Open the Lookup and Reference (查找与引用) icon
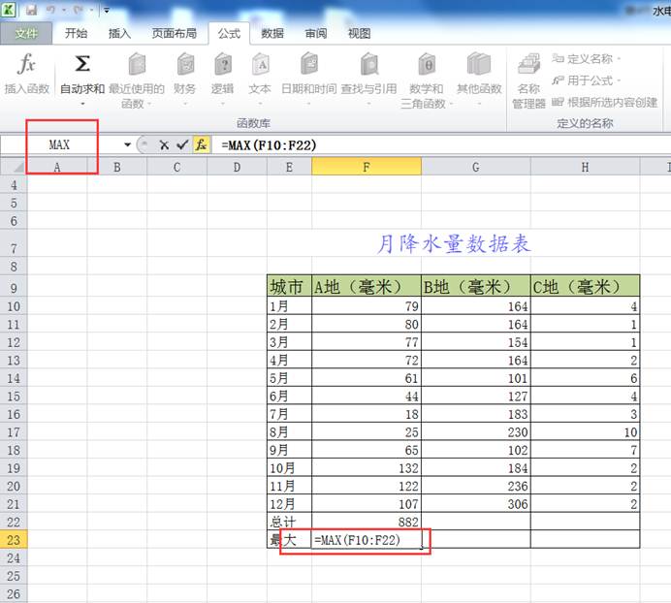 pyautogui.click(x=368, y=65)
